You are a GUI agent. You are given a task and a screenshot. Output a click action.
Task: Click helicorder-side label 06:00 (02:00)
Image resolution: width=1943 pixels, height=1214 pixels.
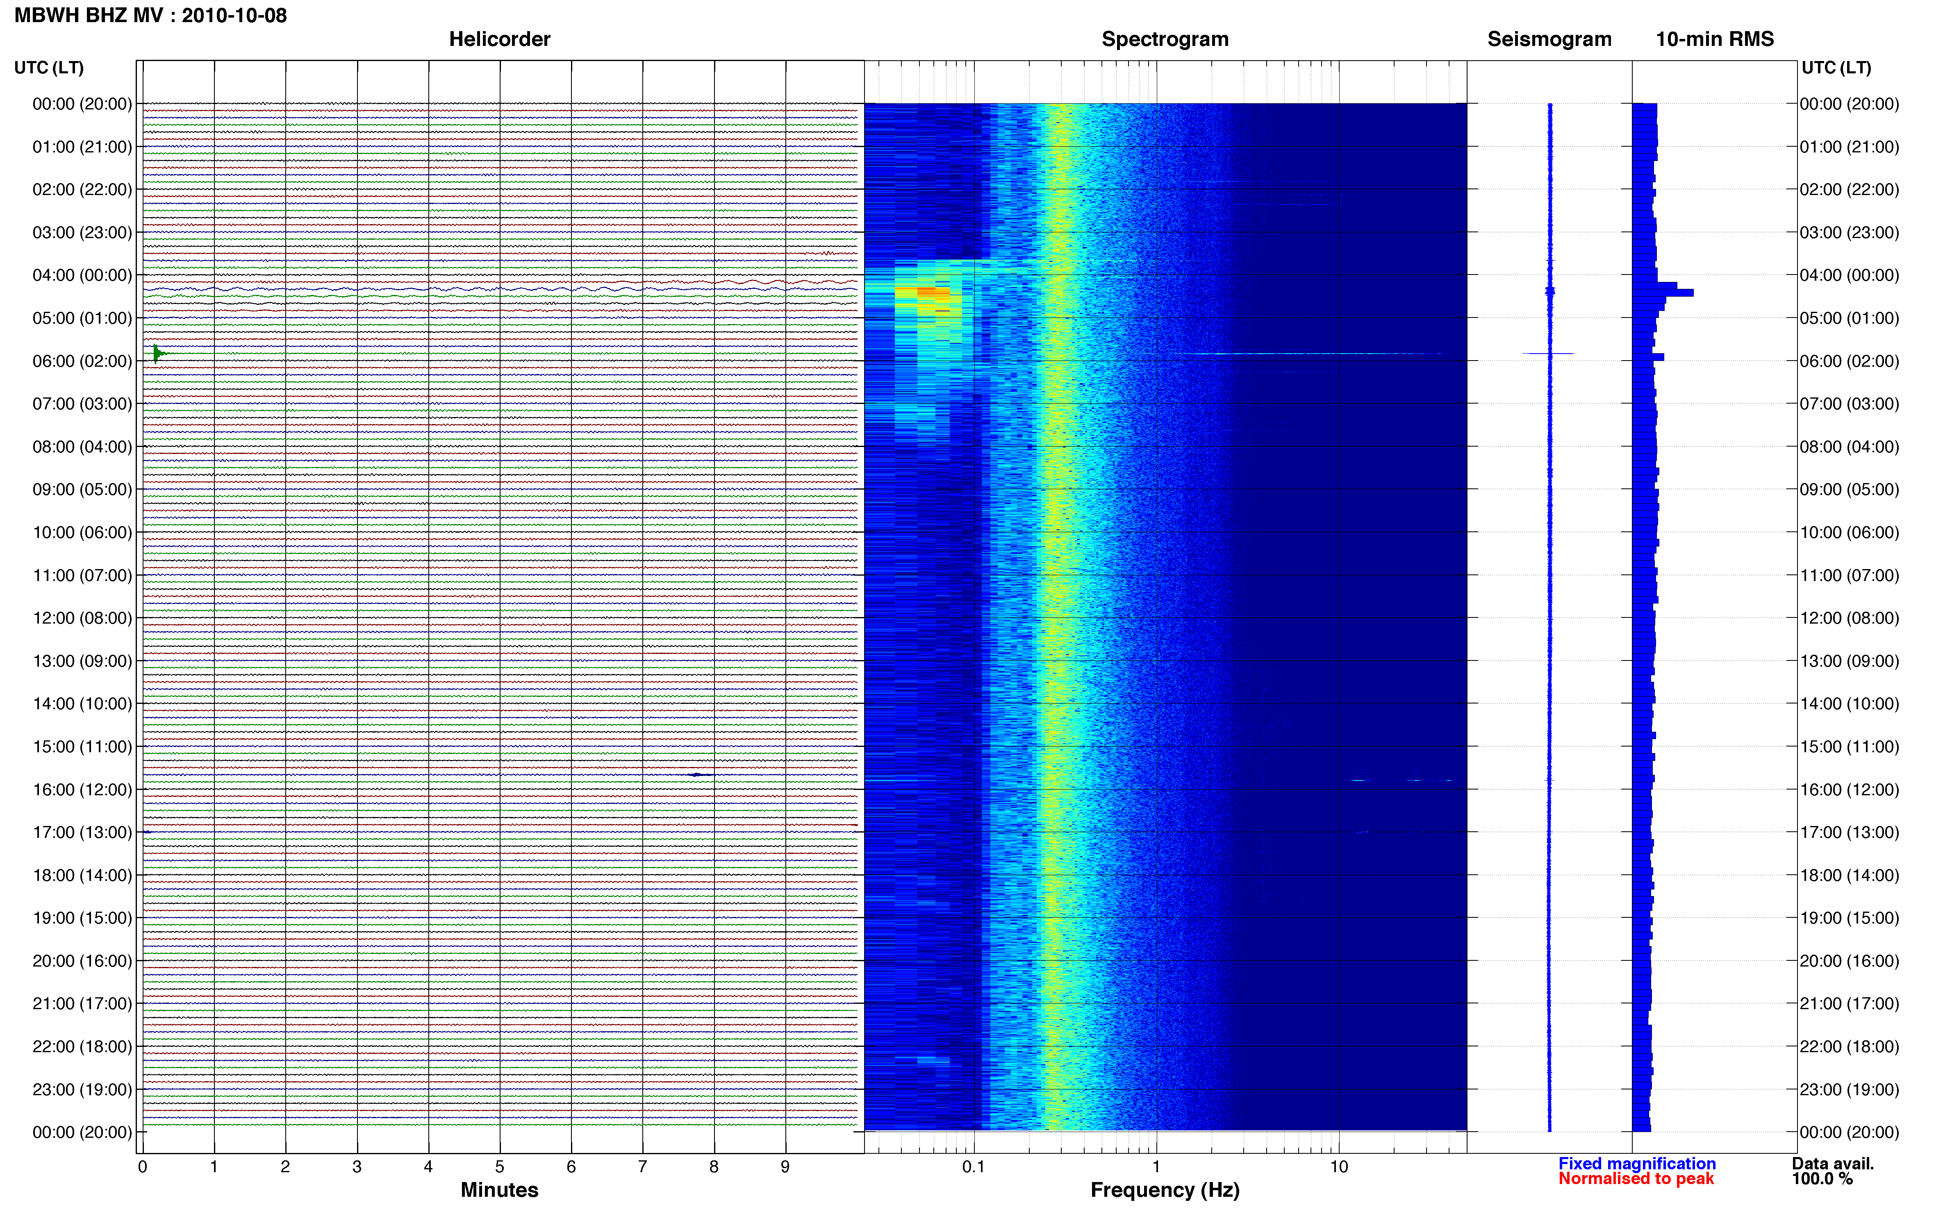pyautogui.click(x=82, y=361)
